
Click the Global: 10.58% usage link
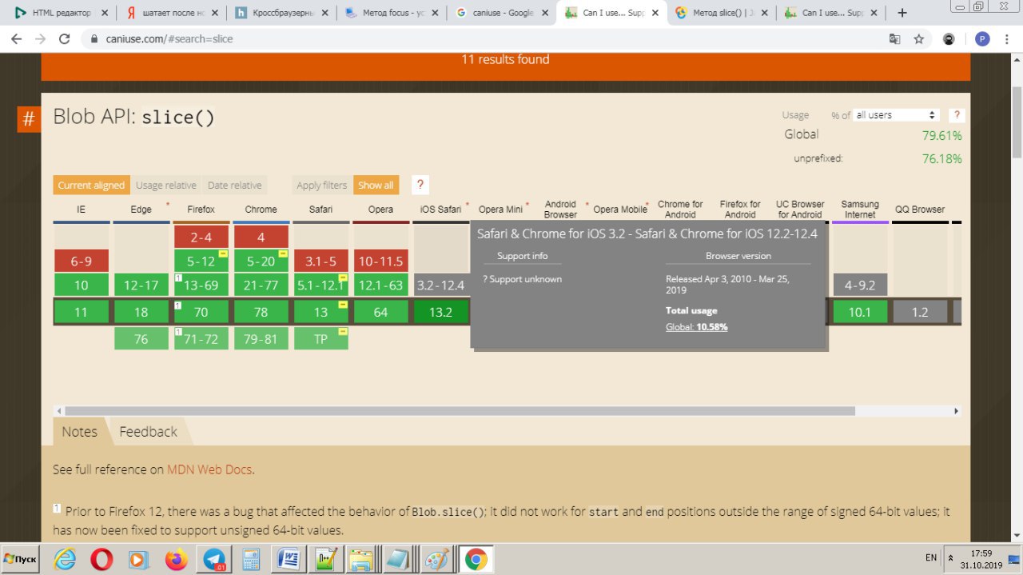(x=697, y=326)
